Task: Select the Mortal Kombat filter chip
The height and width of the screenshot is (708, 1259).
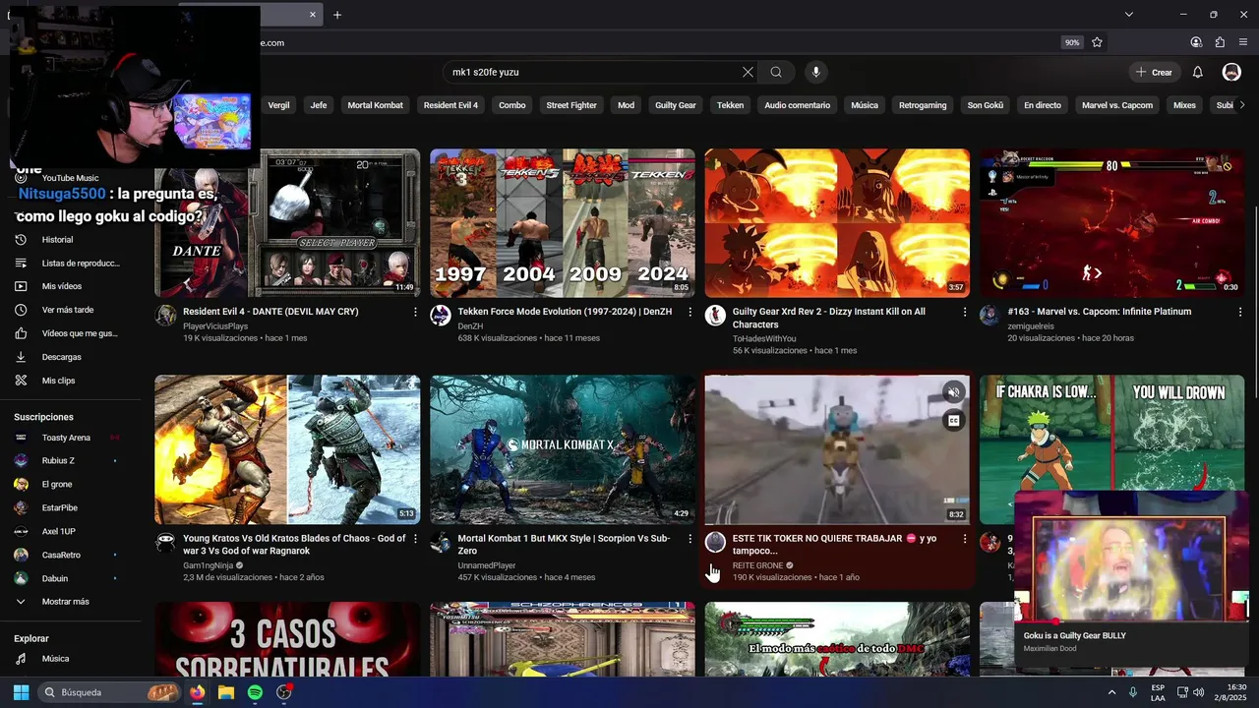Action: (375, 105)
